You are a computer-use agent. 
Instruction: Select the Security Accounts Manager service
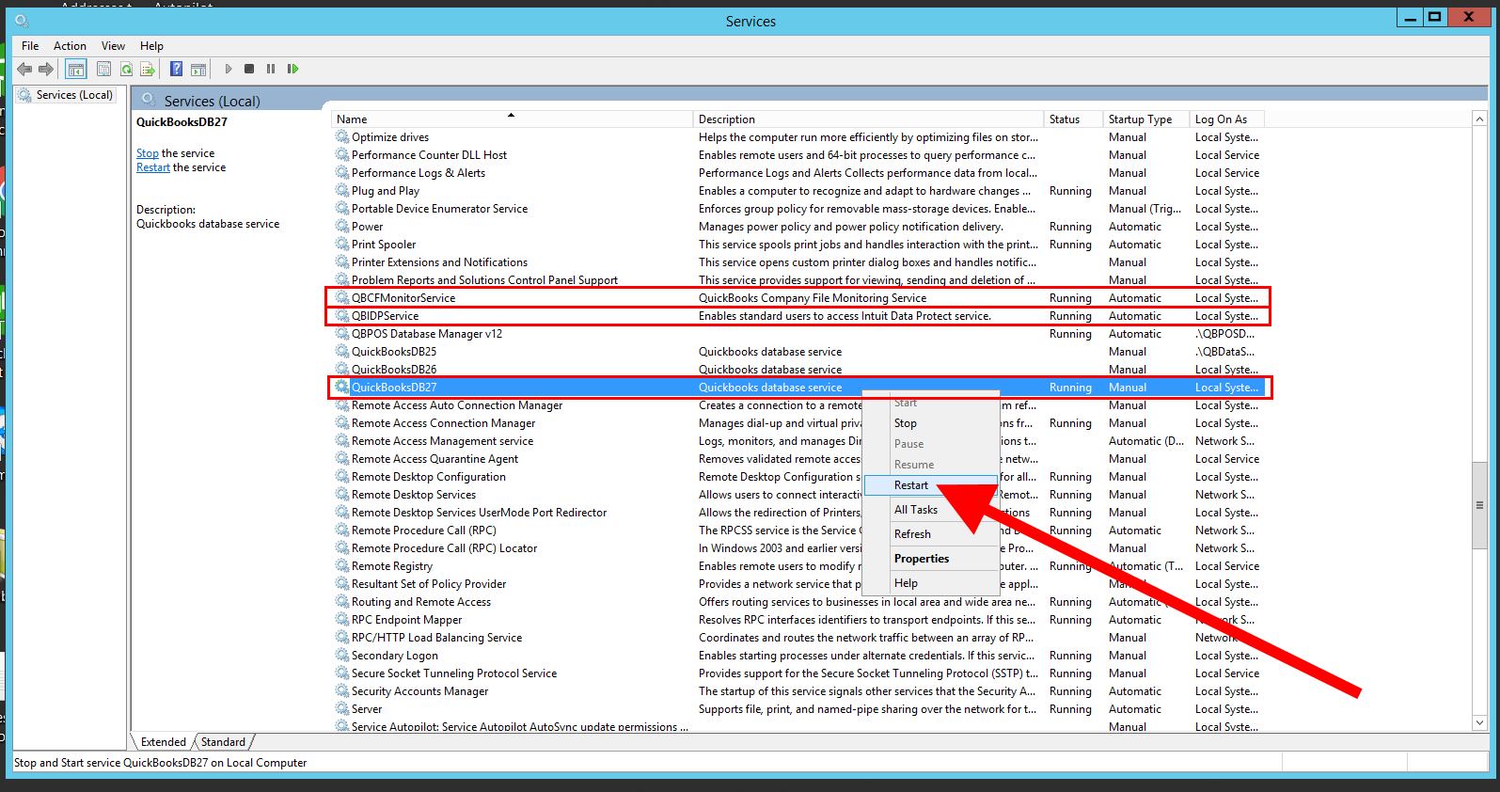point(799,691)
